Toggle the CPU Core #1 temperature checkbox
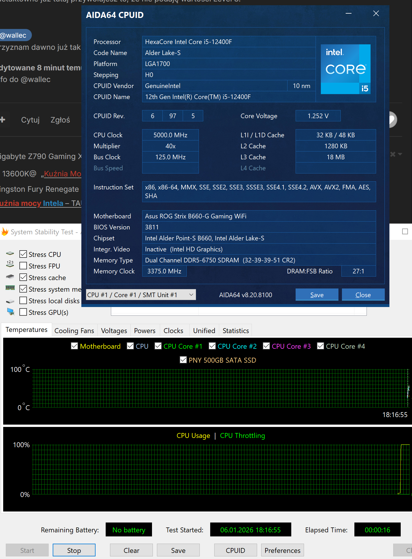 coord(158,346)
